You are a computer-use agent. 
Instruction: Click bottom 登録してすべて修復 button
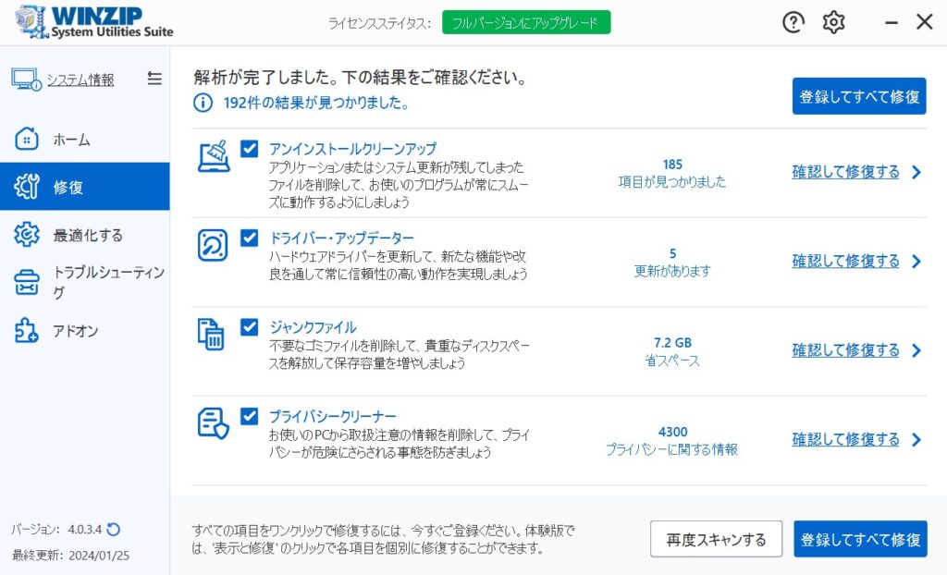860,539
